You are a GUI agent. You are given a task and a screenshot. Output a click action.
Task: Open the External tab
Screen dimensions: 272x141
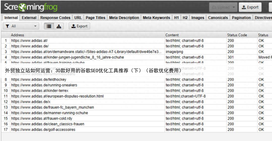pos(29,18)
